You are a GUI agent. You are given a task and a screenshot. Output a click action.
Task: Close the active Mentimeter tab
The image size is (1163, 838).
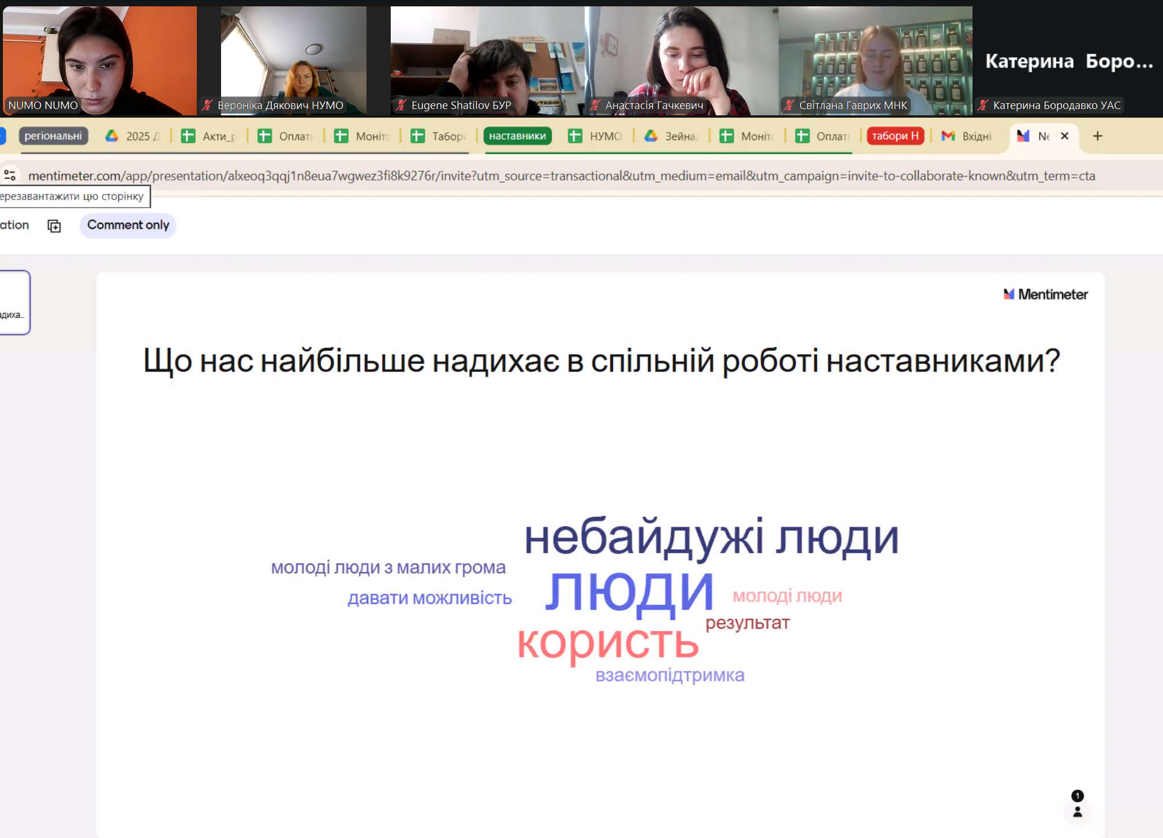[x=1065, y=136]
